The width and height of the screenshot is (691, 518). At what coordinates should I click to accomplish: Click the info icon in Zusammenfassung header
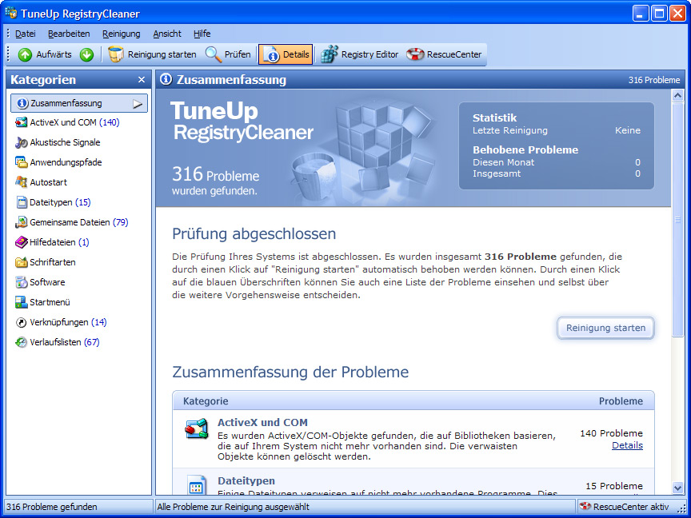(166, 79)
